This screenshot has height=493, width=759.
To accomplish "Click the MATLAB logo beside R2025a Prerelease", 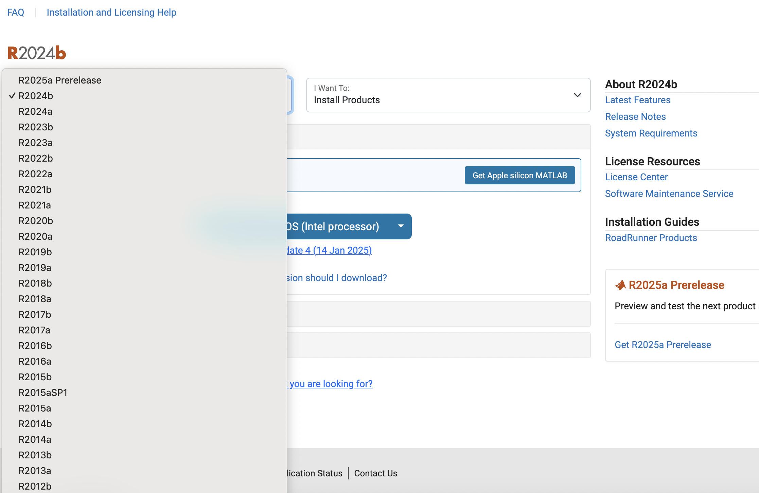I will coord(620,285).
